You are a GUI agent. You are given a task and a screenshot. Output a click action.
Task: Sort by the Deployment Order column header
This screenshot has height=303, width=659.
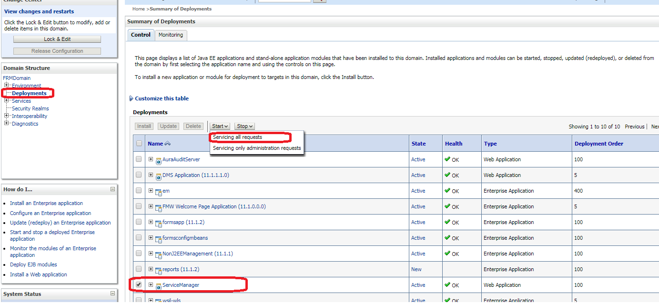pos(599,144)
